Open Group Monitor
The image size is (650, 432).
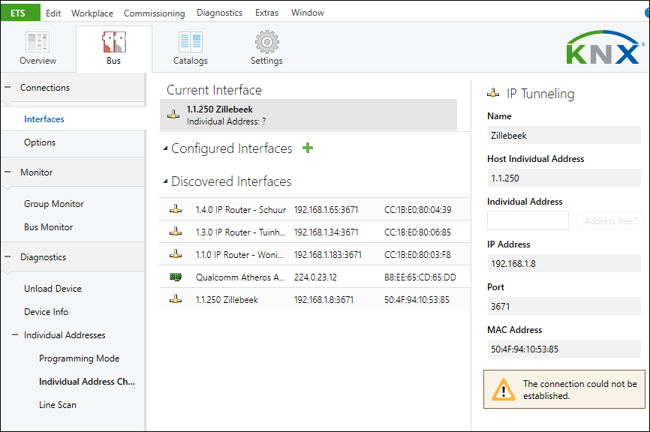pyautogui.click(x=53, y=204)
